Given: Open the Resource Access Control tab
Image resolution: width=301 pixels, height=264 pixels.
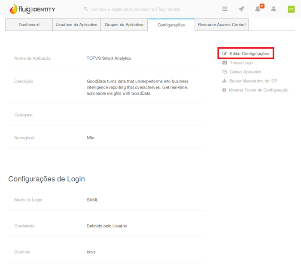Looking at the screenshot, I should [222, 25].
